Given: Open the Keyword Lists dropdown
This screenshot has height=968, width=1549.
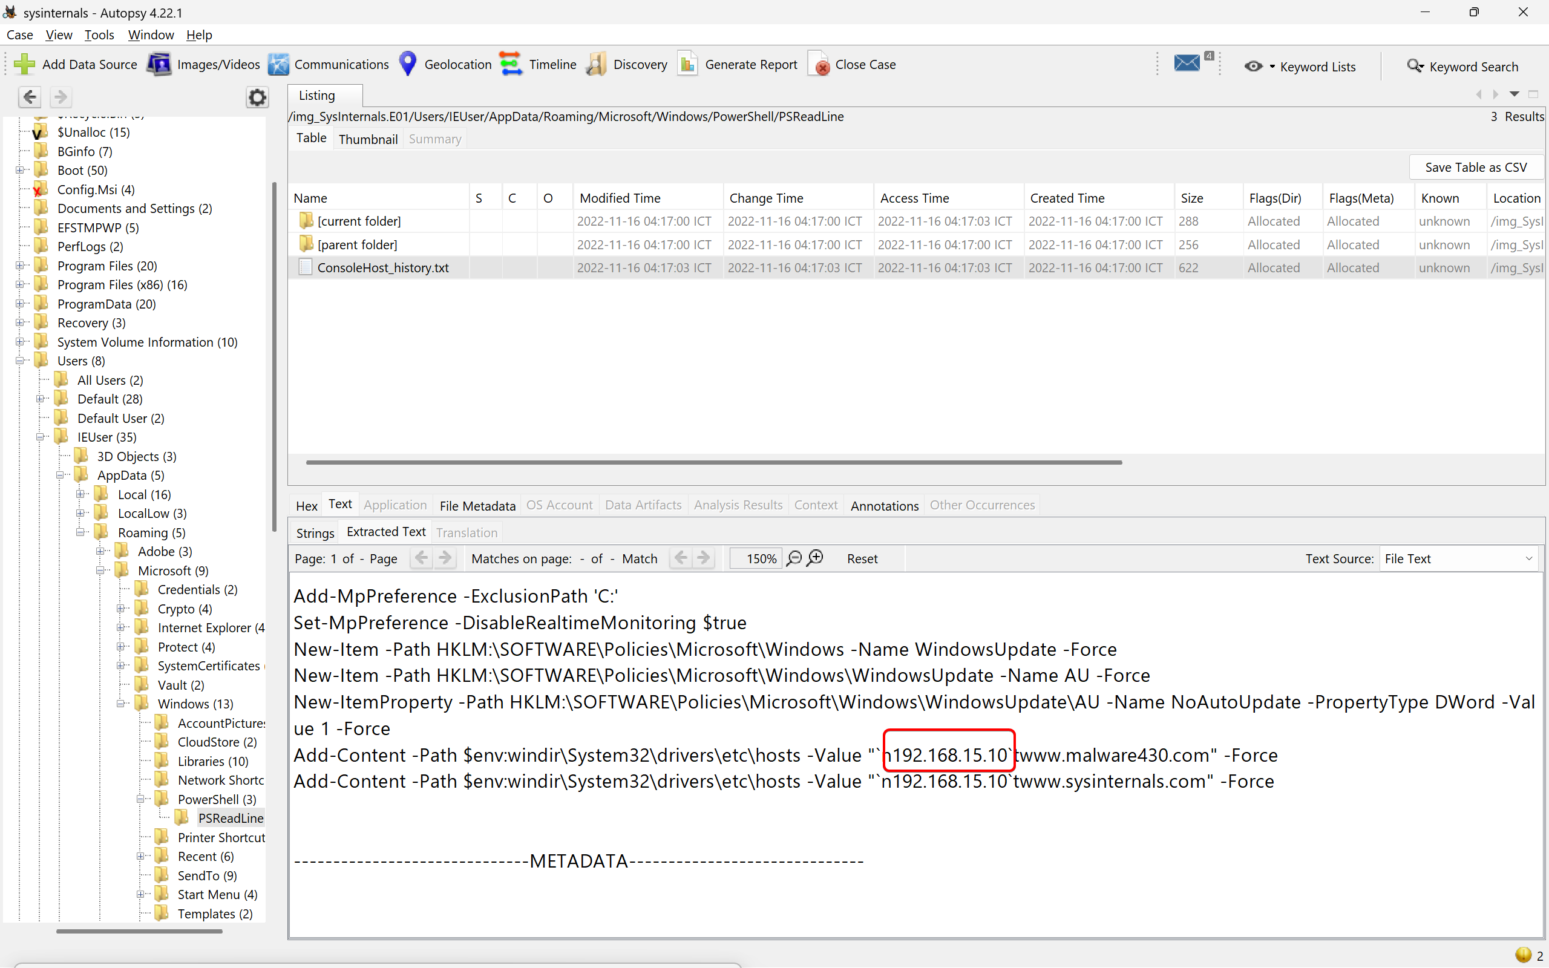Looking at the screenshot, I should (1300, 67).
